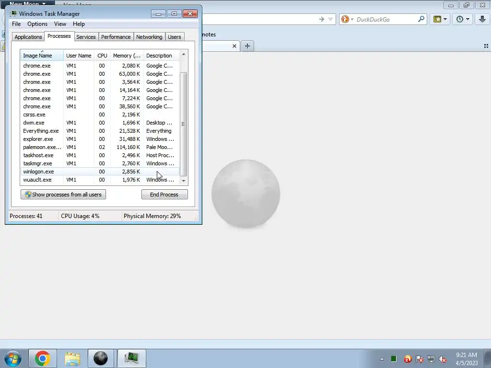Select the taskhost.exe process row
The image size is (491, 368).
[100, 155]
